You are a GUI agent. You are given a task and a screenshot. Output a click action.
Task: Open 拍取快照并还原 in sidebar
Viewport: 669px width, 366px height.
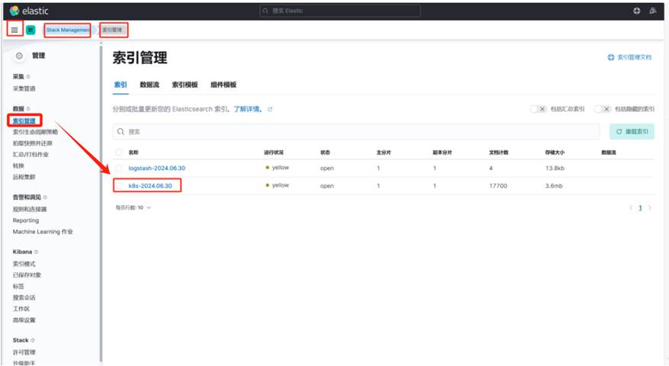[33, 143]
